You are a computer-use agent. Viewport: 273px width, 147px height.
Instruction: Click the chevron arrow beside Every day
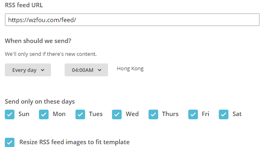pyautogui.click(x=43, y=70)
